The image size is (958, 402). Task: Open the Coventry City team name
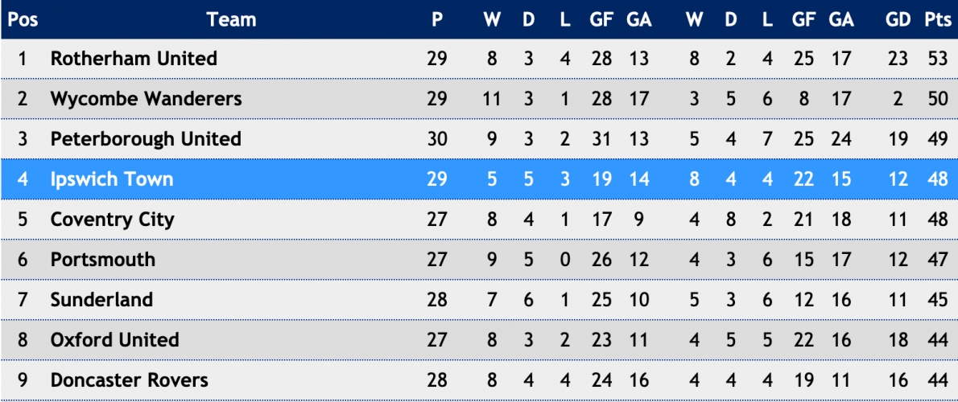[x=113, y=219]
